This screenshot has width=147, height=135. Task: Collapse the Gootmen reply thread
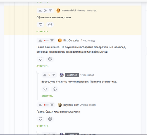pos(38,72)
